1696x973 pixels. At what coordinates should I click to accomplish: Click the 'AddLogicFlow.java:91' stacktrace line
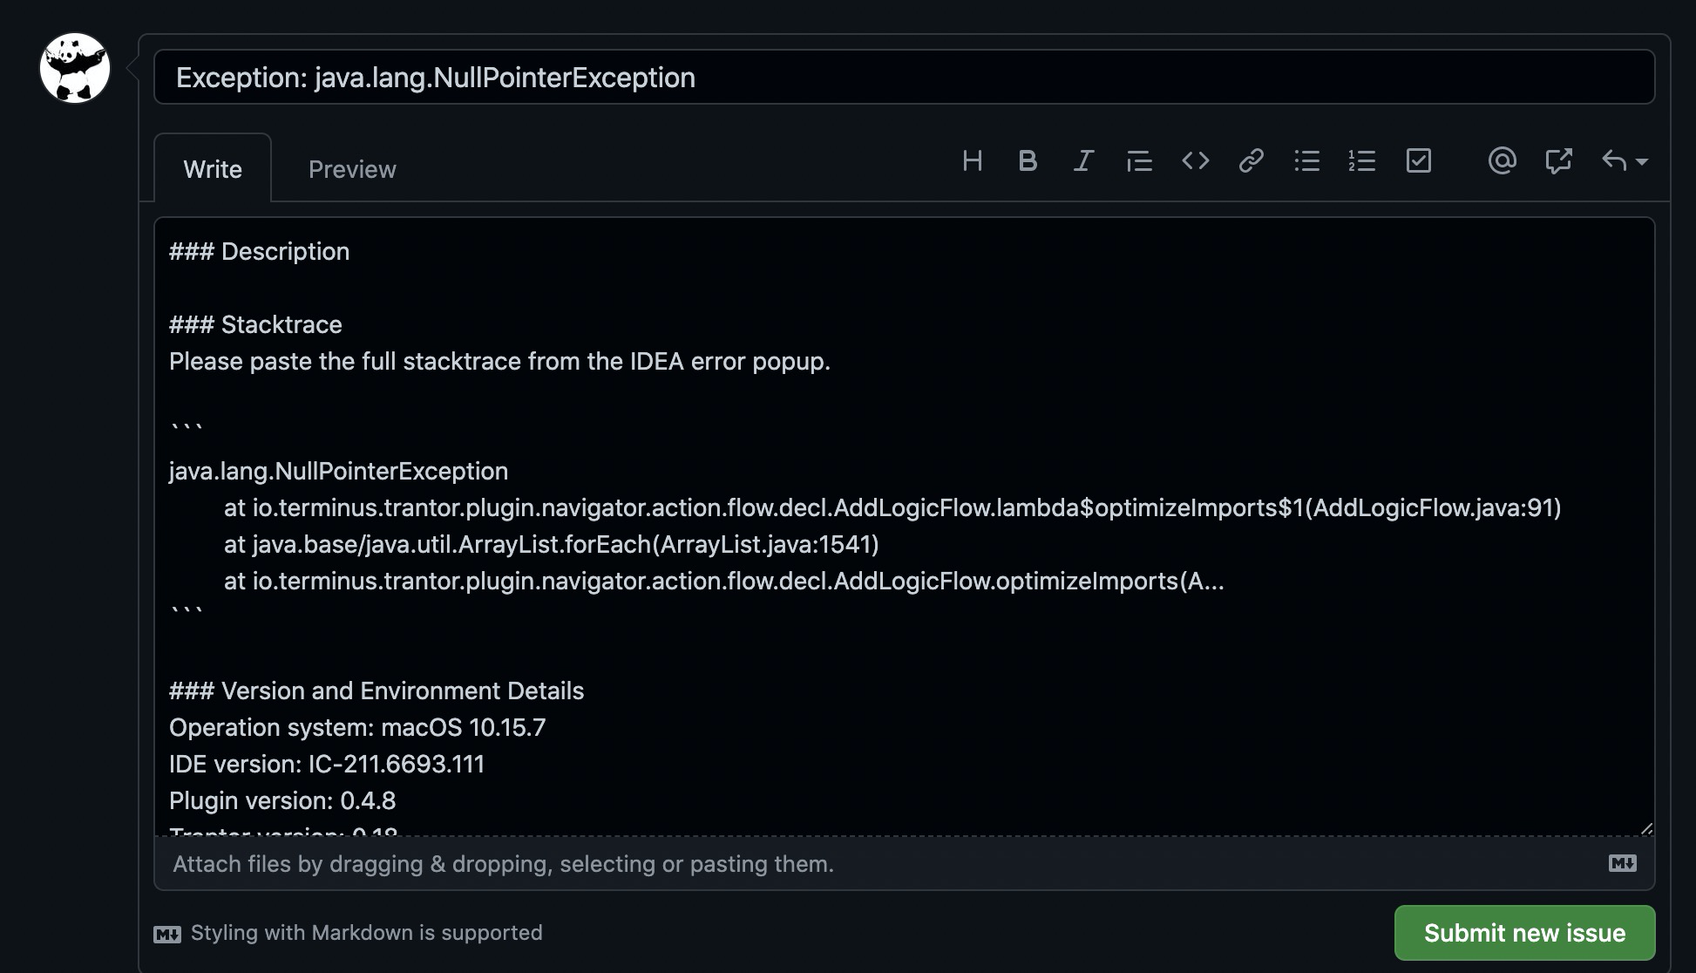tap(892, 507)
